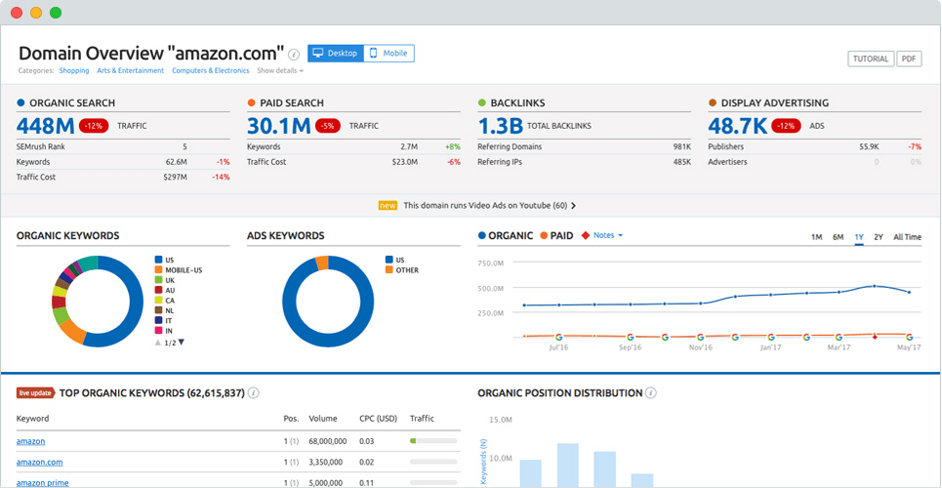Select the 1Y time range tab
The height and width of the screenshot is (488, 942).
pyautogui.click(x=859, y=237)
